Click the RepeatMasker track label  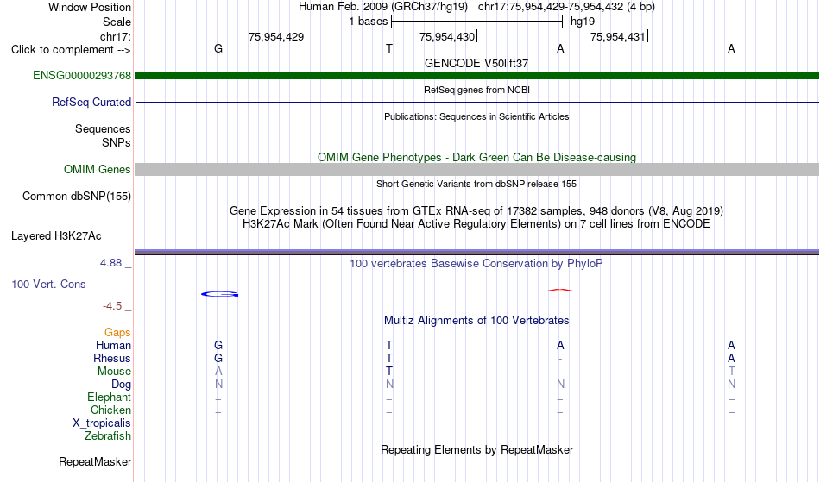[x=95, y=462]
